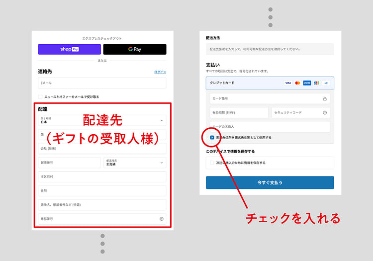
Task: Click the lock icon in card number field
Action: (325, 98)
